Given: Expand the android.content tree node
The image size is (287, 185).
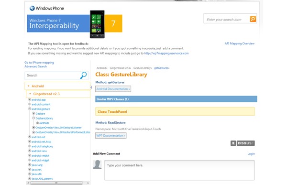Looking at the screenshot, I should [30, 104].
